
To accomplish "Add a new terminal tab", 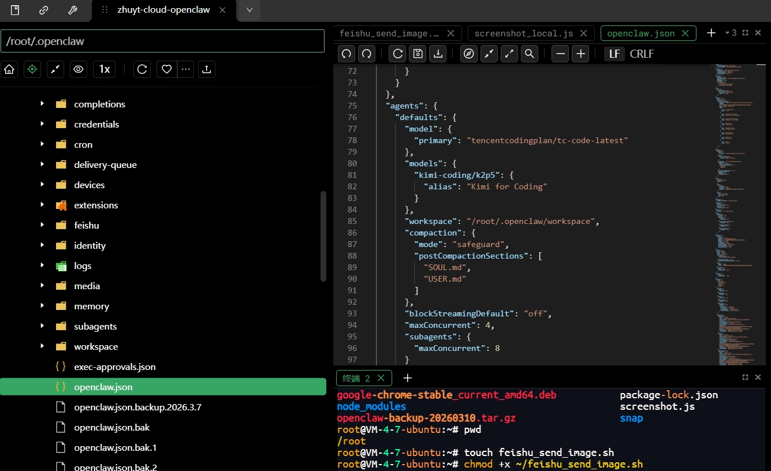I will pyautogui.click(x=407, y=378).
